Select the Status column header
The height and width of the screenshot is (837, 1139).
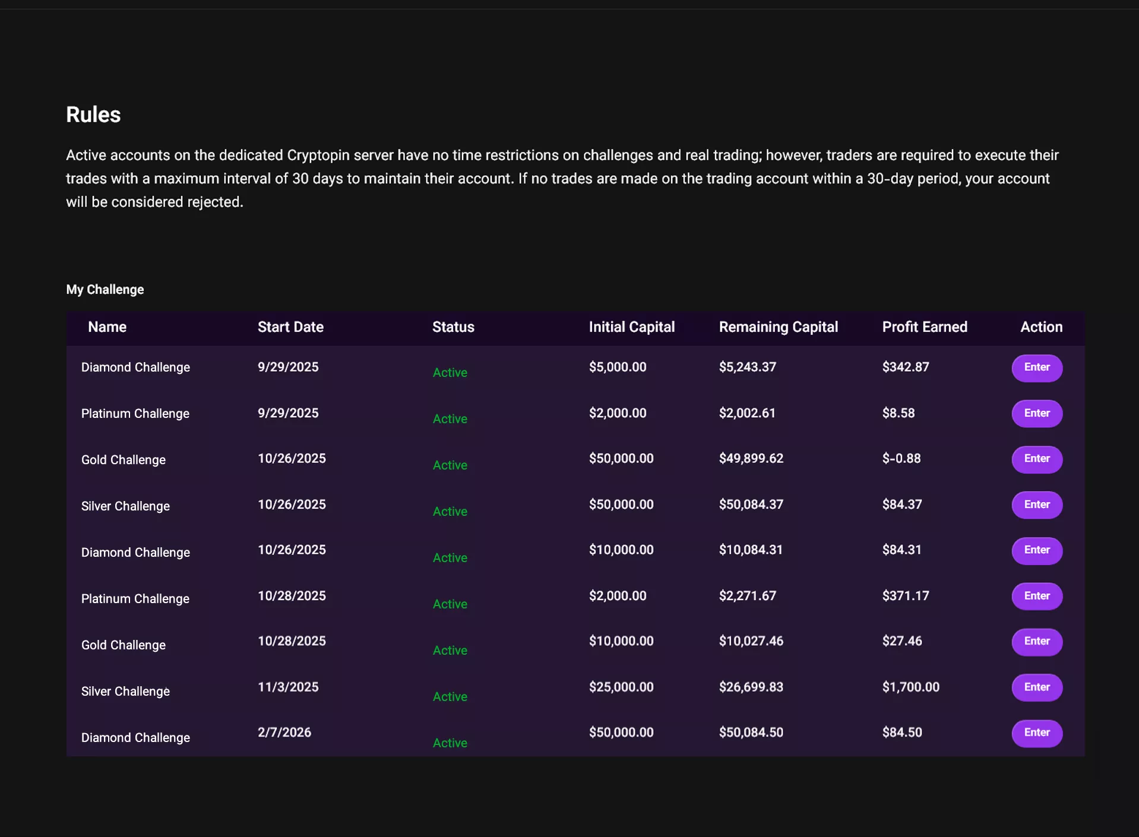[x=453, y=327]
